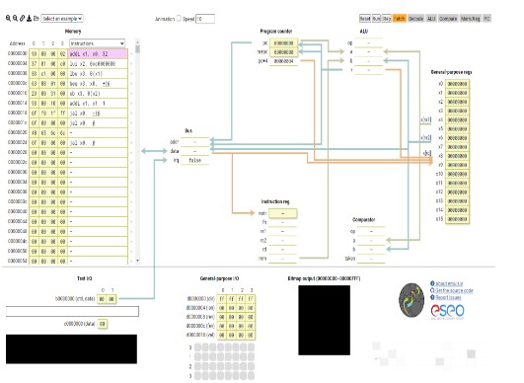Toggle first GPIO button in row 3
This screenshot has height=383, width=524.
click(x=197, y=376)
